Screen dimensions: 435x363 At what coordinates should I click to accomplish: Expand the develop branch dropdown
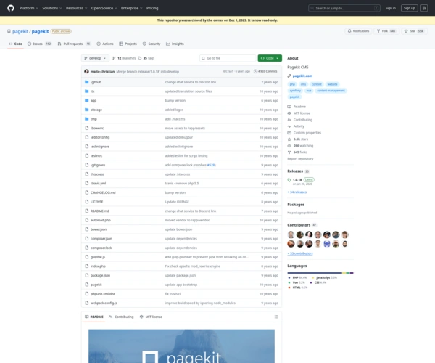[x=95, y=58]
